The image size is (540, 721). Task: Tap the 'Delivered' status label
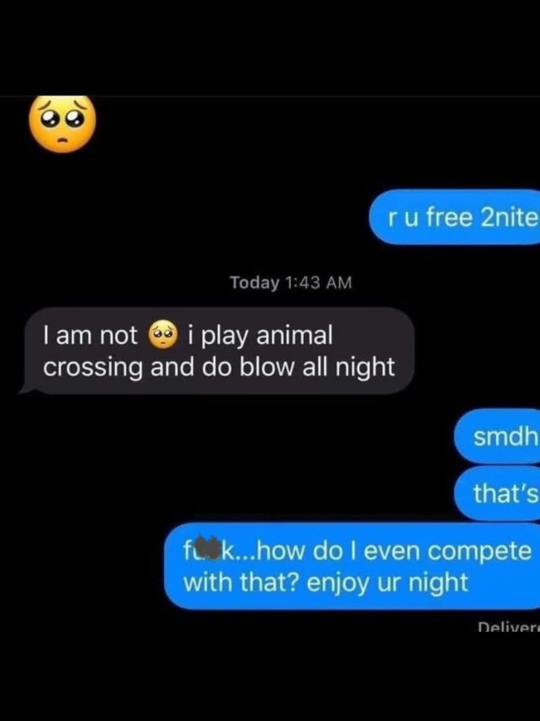(x=509, y=627)
